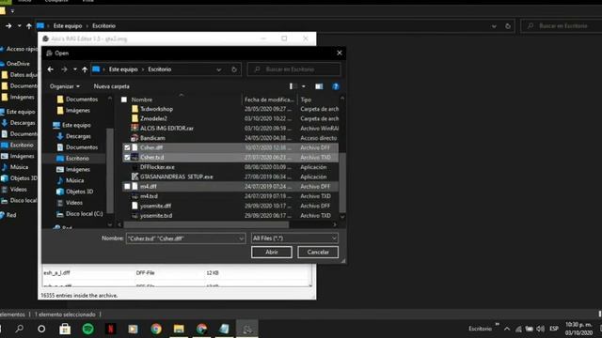Click the navigation tree vertical scrollbar
This screenshot has width=602, height=338.
pos(110,171)
